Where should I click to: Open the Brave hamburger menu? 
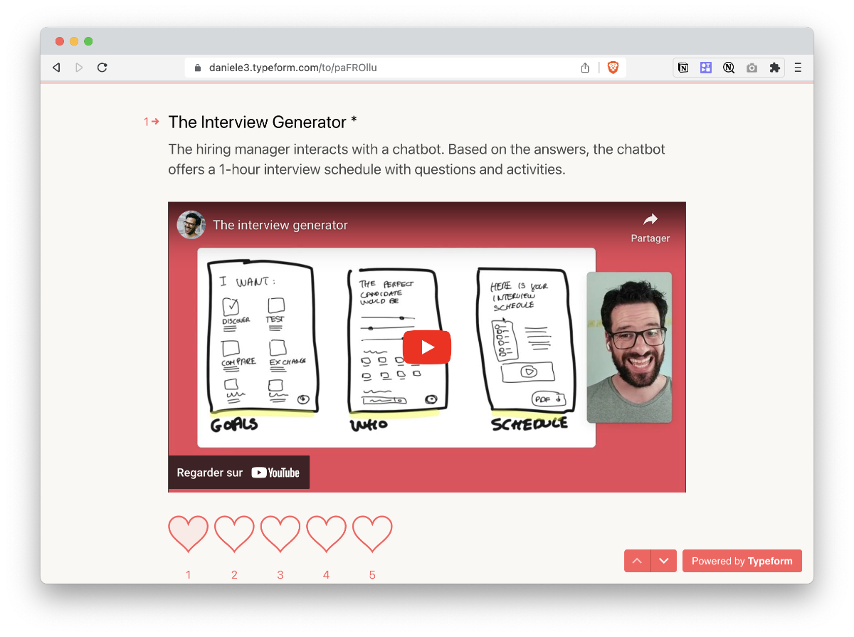pos(798,68)
